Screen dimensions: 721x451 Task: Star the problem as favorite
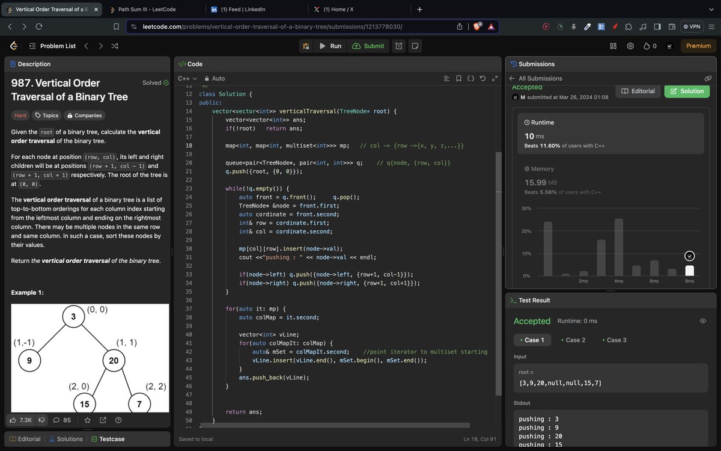pyautogui.click(x=87, y=420)
